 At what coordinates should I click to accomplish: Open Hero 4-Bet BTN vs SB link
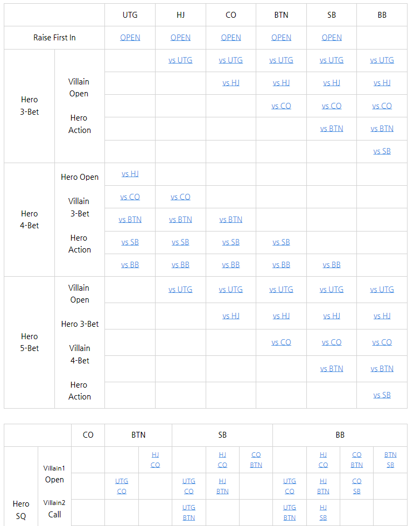(x=281, y=242)
